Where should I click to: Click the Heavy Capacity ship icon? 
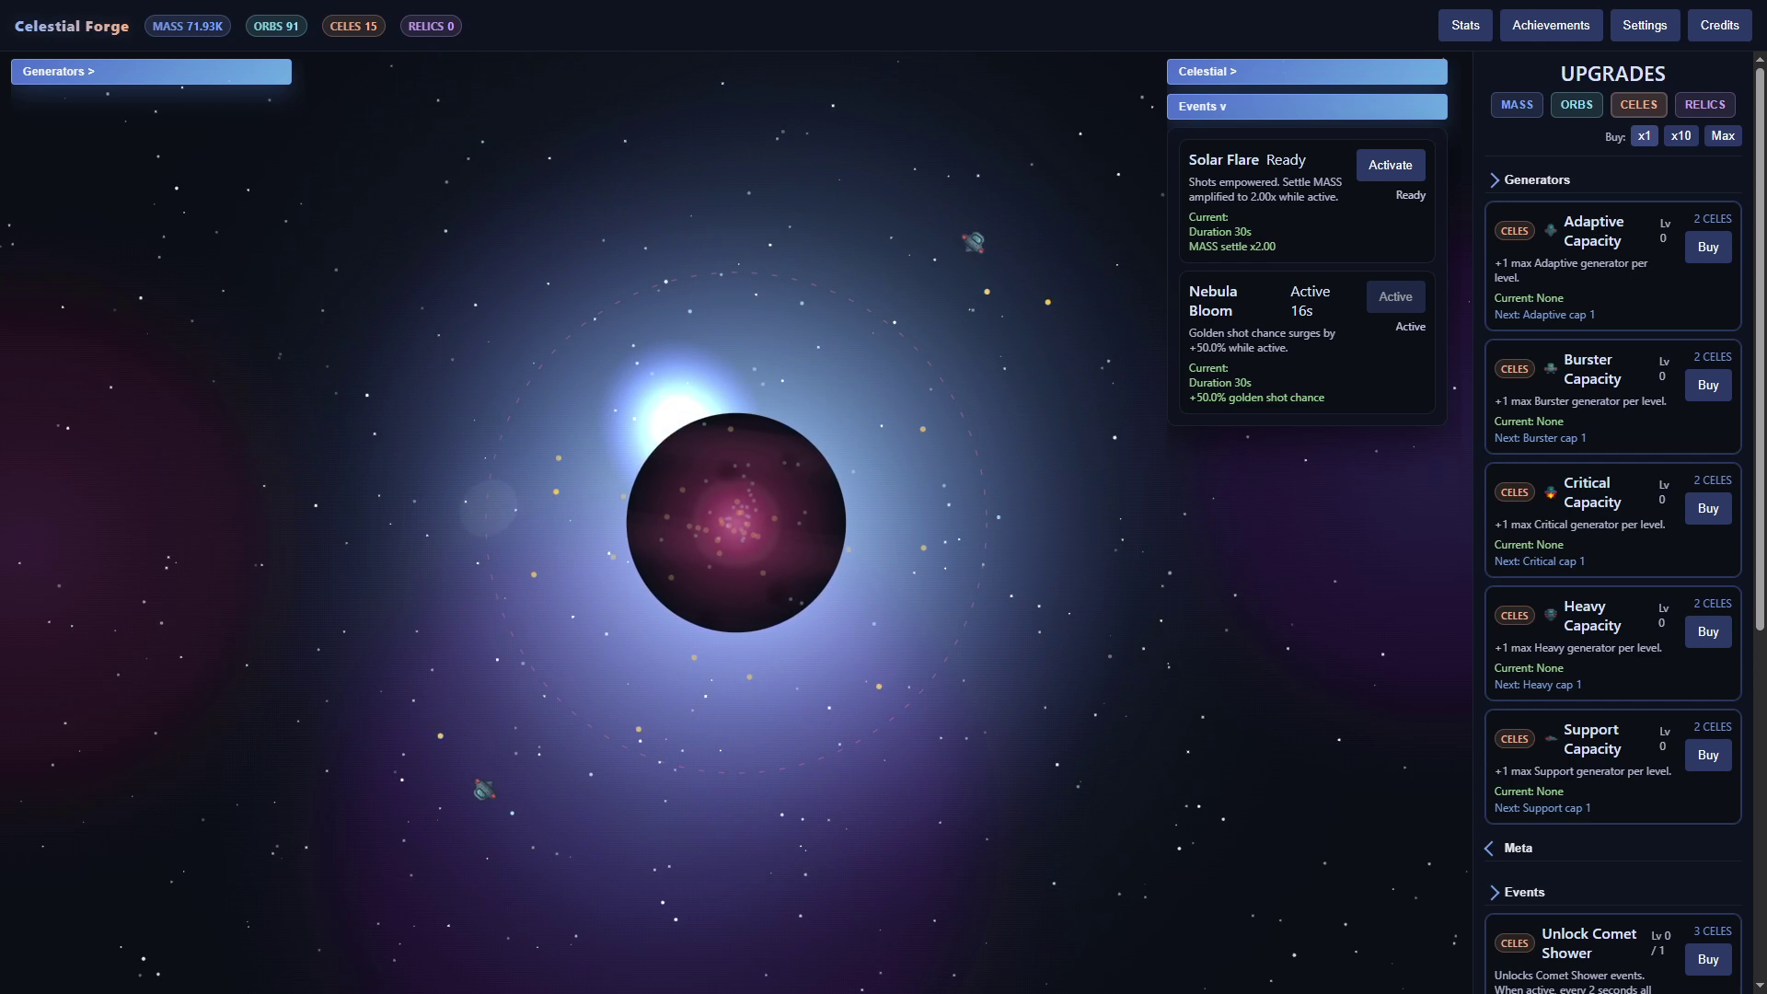click(1551, 616)
